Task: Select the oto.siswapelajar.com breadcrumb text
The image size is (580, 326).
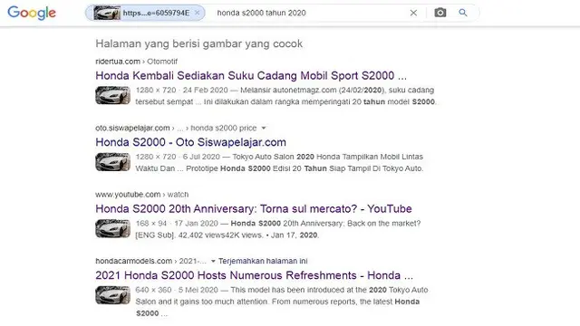Action: (176, 128)
